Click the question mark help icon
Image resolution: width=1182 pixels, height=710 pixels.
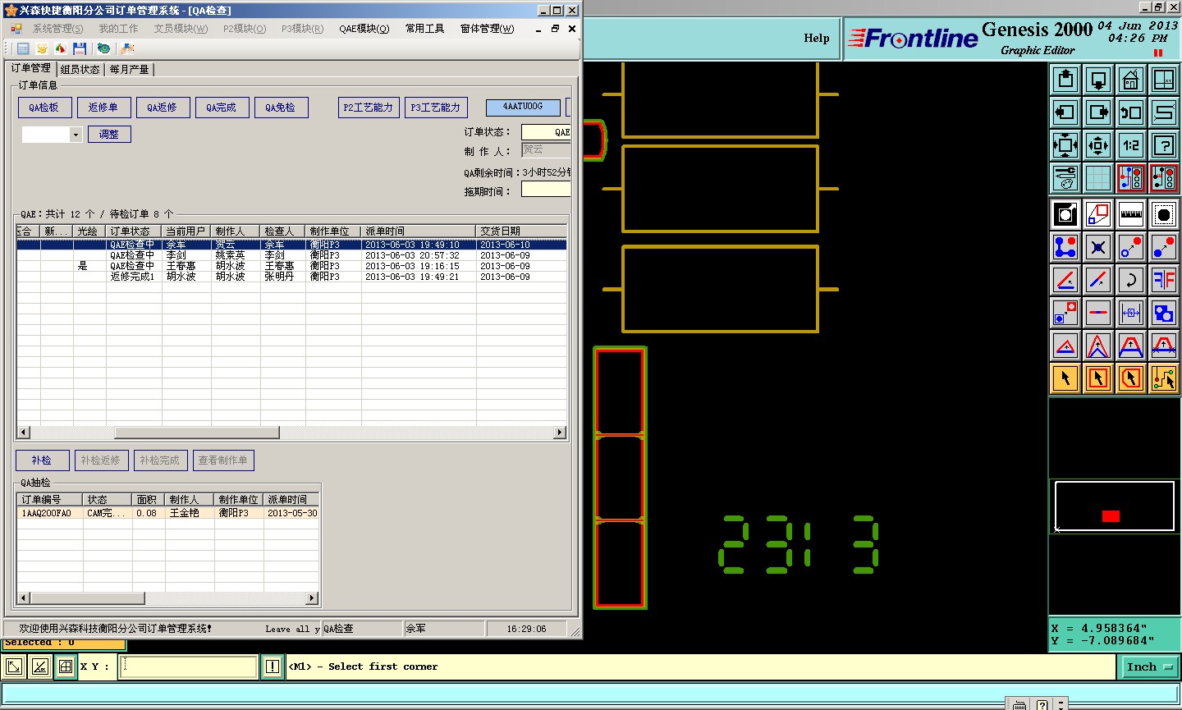coord(1164,145)
